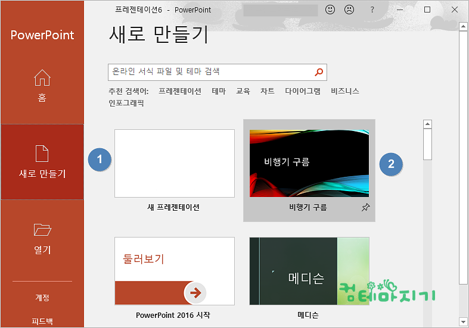Search suggested term 교육
This screenshot has width=469, height=328.
[243, 91]
